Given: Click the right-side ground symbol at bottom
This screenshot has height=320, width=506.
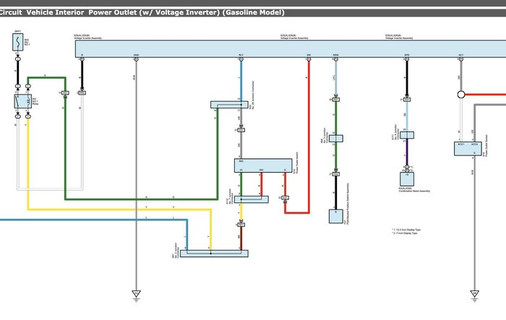Looking at the screenshot, I should (x=474, y=293).
